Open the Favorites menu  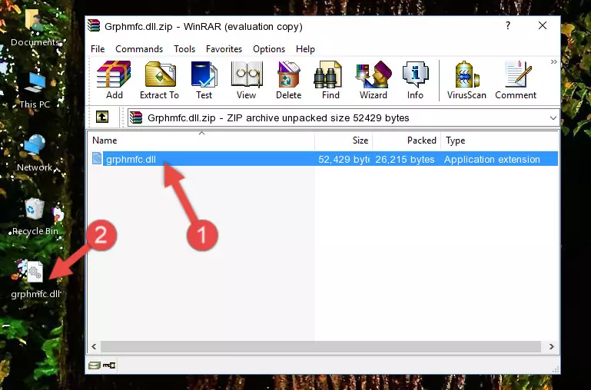224,49
